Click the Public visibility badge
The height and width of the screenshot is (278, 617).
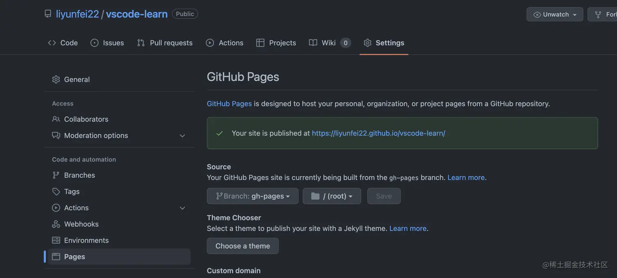click(185, 14)
